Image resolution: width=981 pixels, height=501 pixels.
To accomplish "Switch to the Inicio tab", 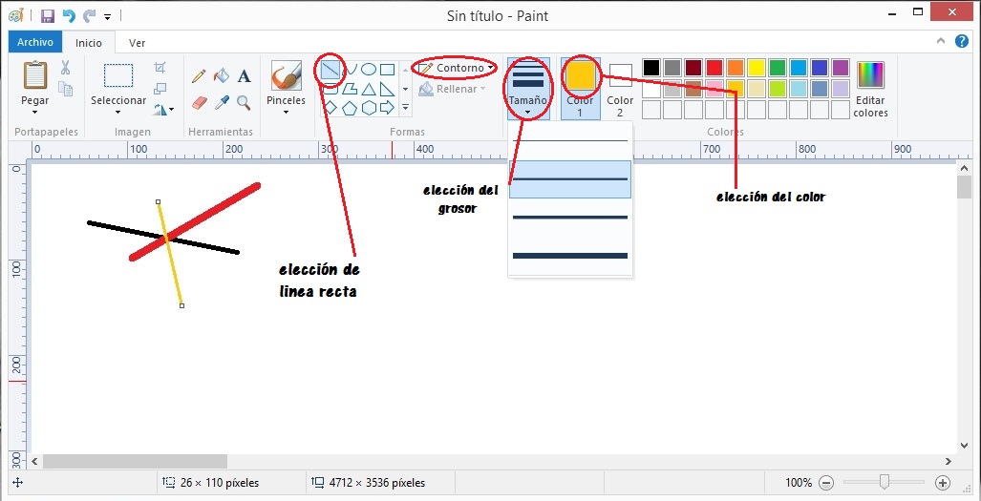I will [89, 43].
